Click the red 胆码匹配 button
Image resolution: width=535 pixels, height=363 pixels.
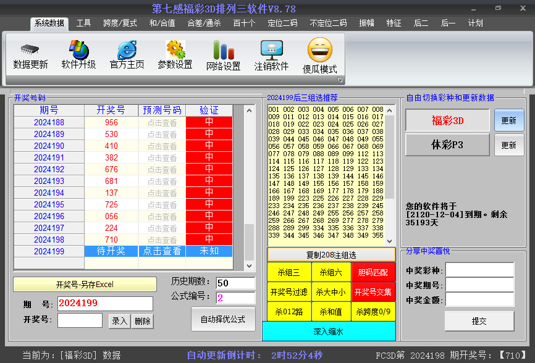[373, 272]
